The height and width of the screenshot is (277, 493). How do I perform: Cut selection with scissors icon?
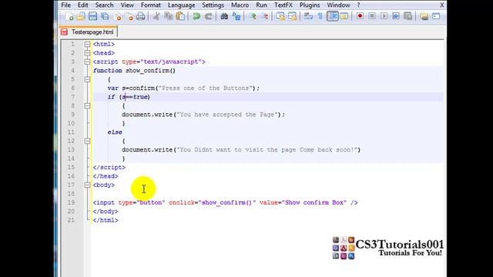click(x=156, y=16)
